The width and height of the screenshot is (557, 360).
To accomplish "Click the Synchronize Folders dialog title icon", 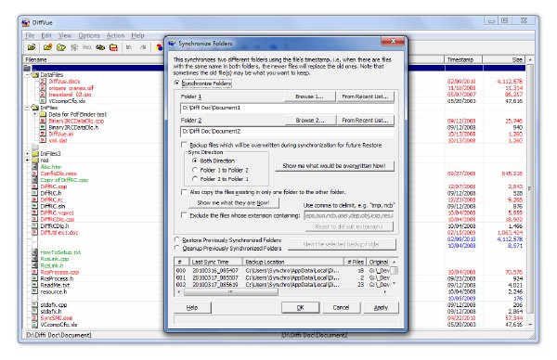I will 172,43.
